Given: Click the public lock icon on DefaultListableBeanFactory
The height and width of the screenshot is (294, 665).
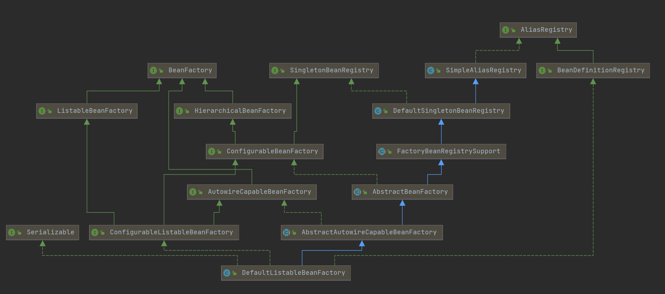Looking at the screenshot, I should (234, 273).
